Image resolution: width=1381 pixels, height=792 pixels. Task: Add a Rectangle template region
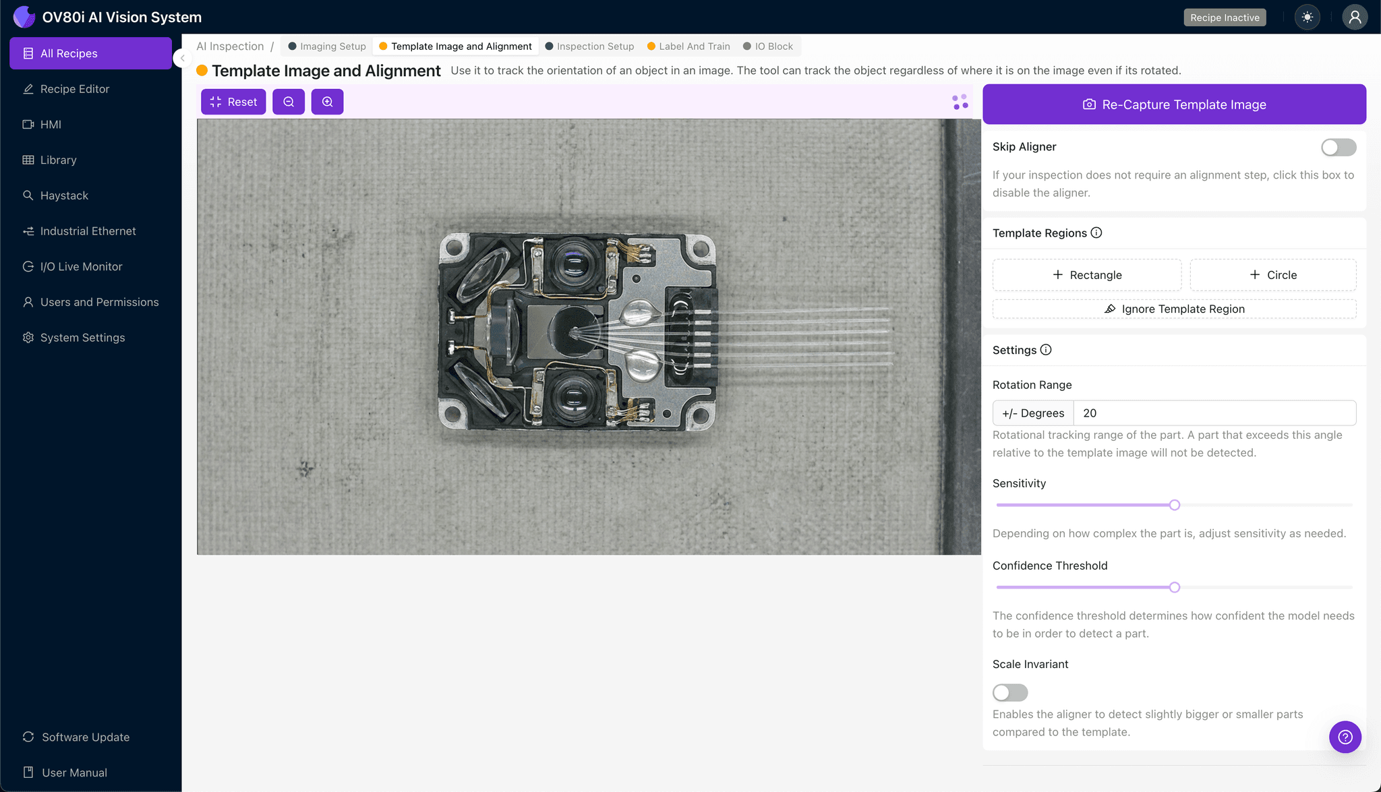point(1086,275)
